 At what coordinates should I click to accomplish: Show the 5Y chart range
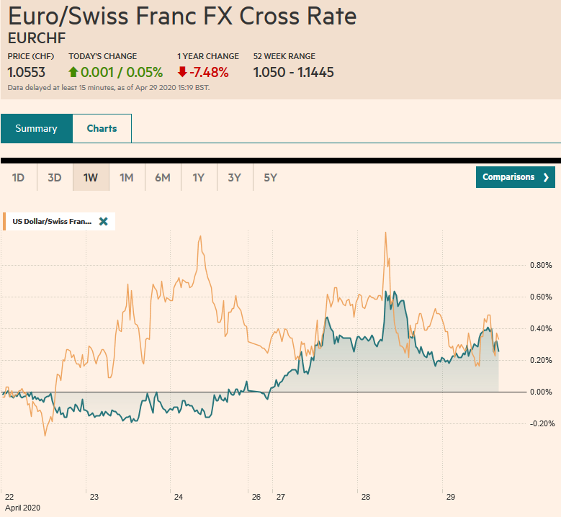point(271,177)
